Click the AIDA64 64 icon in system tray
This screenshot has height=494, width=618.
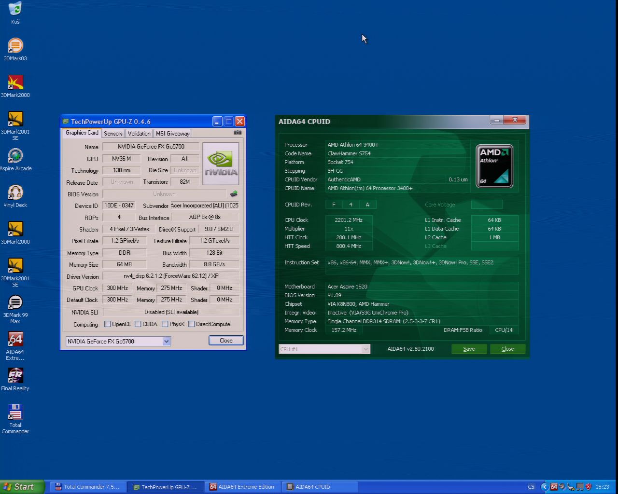click(554, 487)
